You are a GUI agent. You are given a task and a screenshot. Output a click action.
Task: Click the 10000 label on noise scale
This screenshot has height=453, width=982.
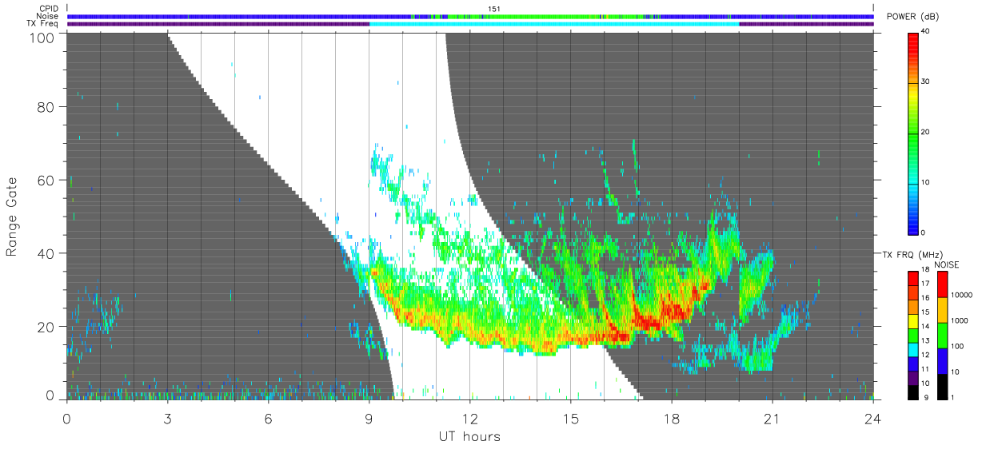[x=961, y=296]
